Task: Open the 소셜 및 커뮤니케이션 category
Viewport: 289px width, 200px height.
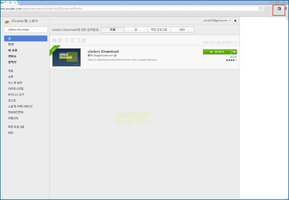Action: [20, 106]
